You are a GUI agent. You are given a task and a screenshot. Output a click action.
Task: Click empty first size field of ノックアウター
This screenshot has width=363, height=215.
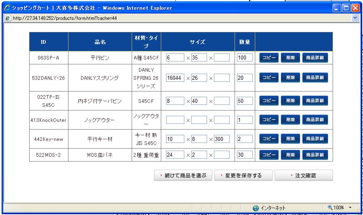[175, 120]
